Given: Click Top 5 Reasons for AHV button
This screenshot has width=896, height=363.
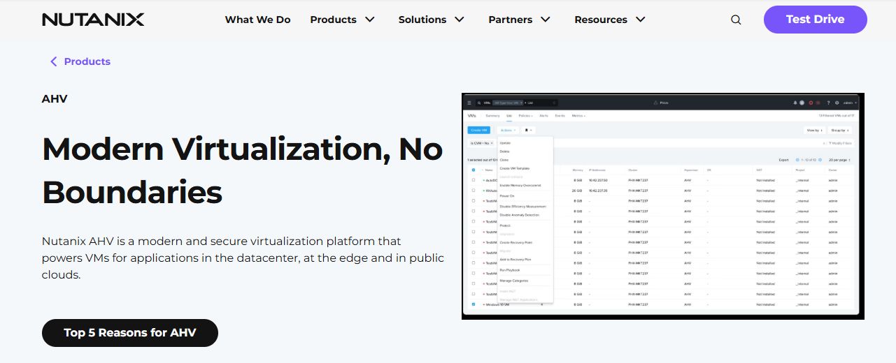Looking at the screenshot, I should (x=130, y=333).
